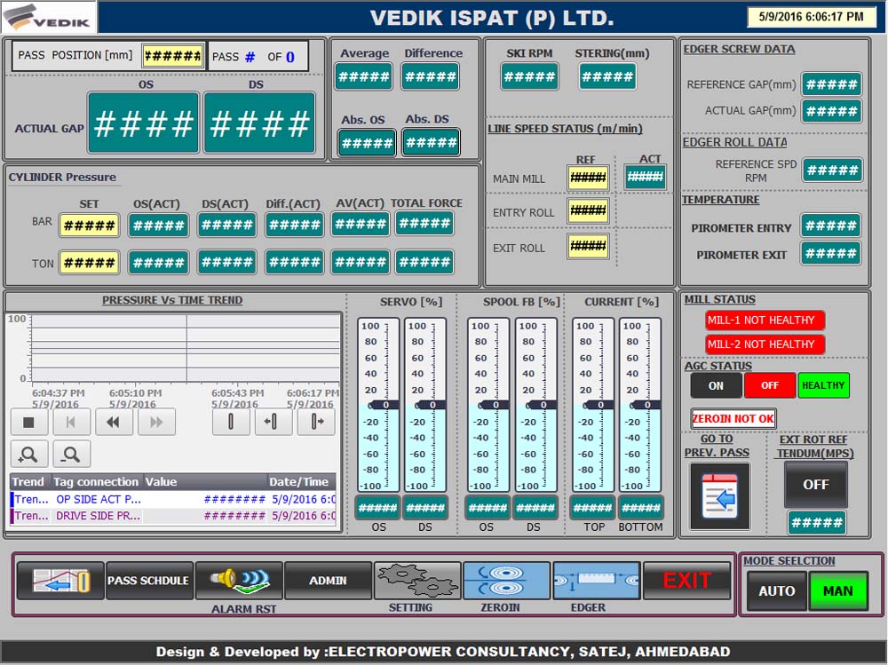The width and height of the screenshot is (888, 665).
Task: Click the 'Date/Time' column header
Action: pyautogui.click(x=301, y=482)
